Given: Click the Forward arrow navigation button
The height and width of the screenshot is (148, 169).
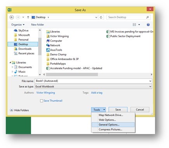Looking at the screenshot, I should 18,17.
